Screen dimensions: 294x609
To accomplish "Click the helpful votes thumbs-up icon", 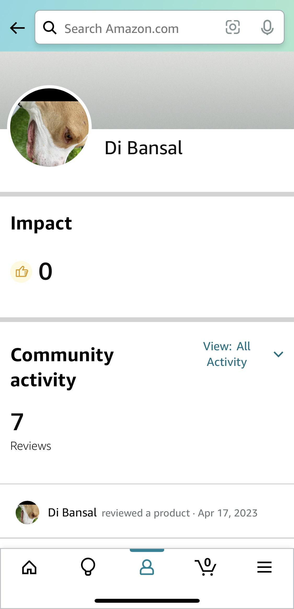I will coord(21,272).
